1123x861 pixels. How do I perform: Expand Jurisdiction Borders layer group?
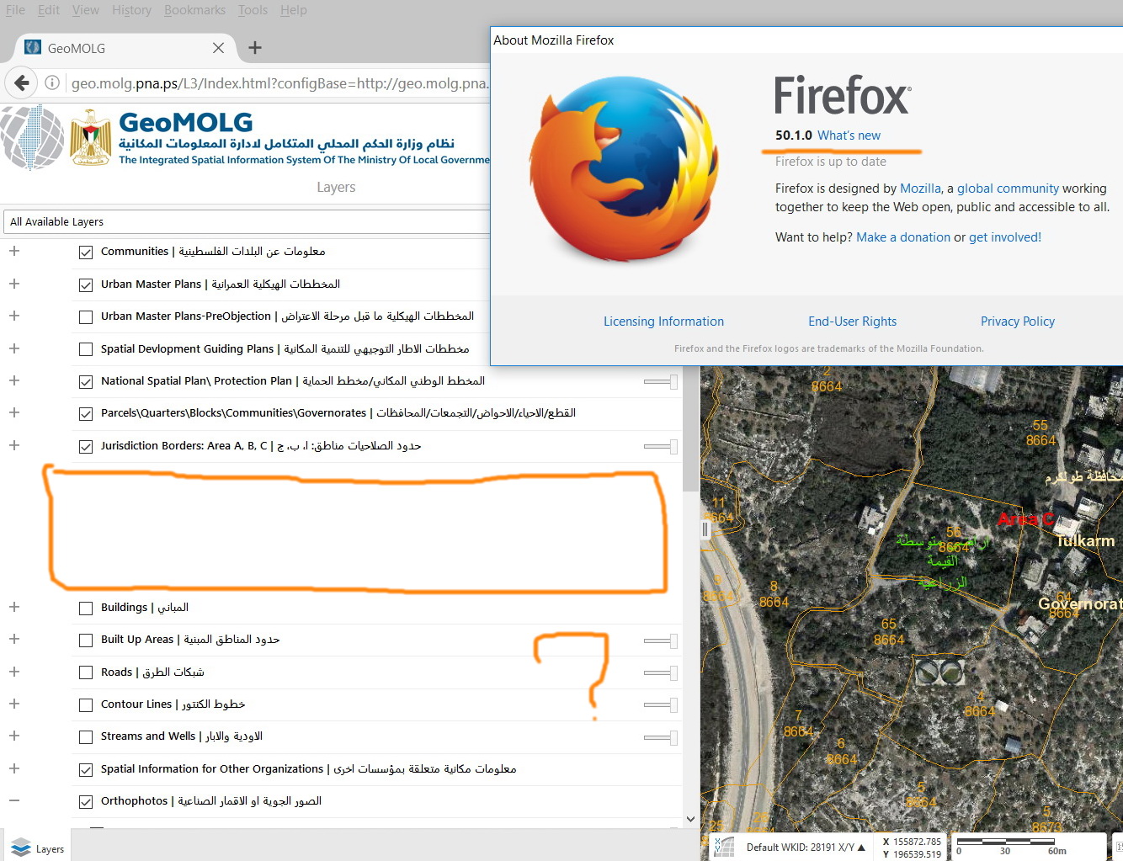14,445
